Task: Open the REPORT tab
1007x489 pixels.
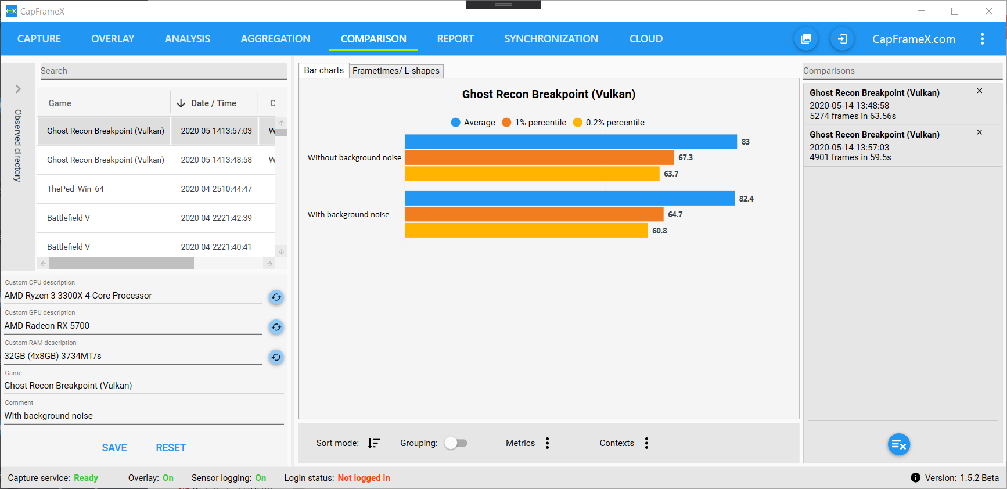Action: coord(455,39)
